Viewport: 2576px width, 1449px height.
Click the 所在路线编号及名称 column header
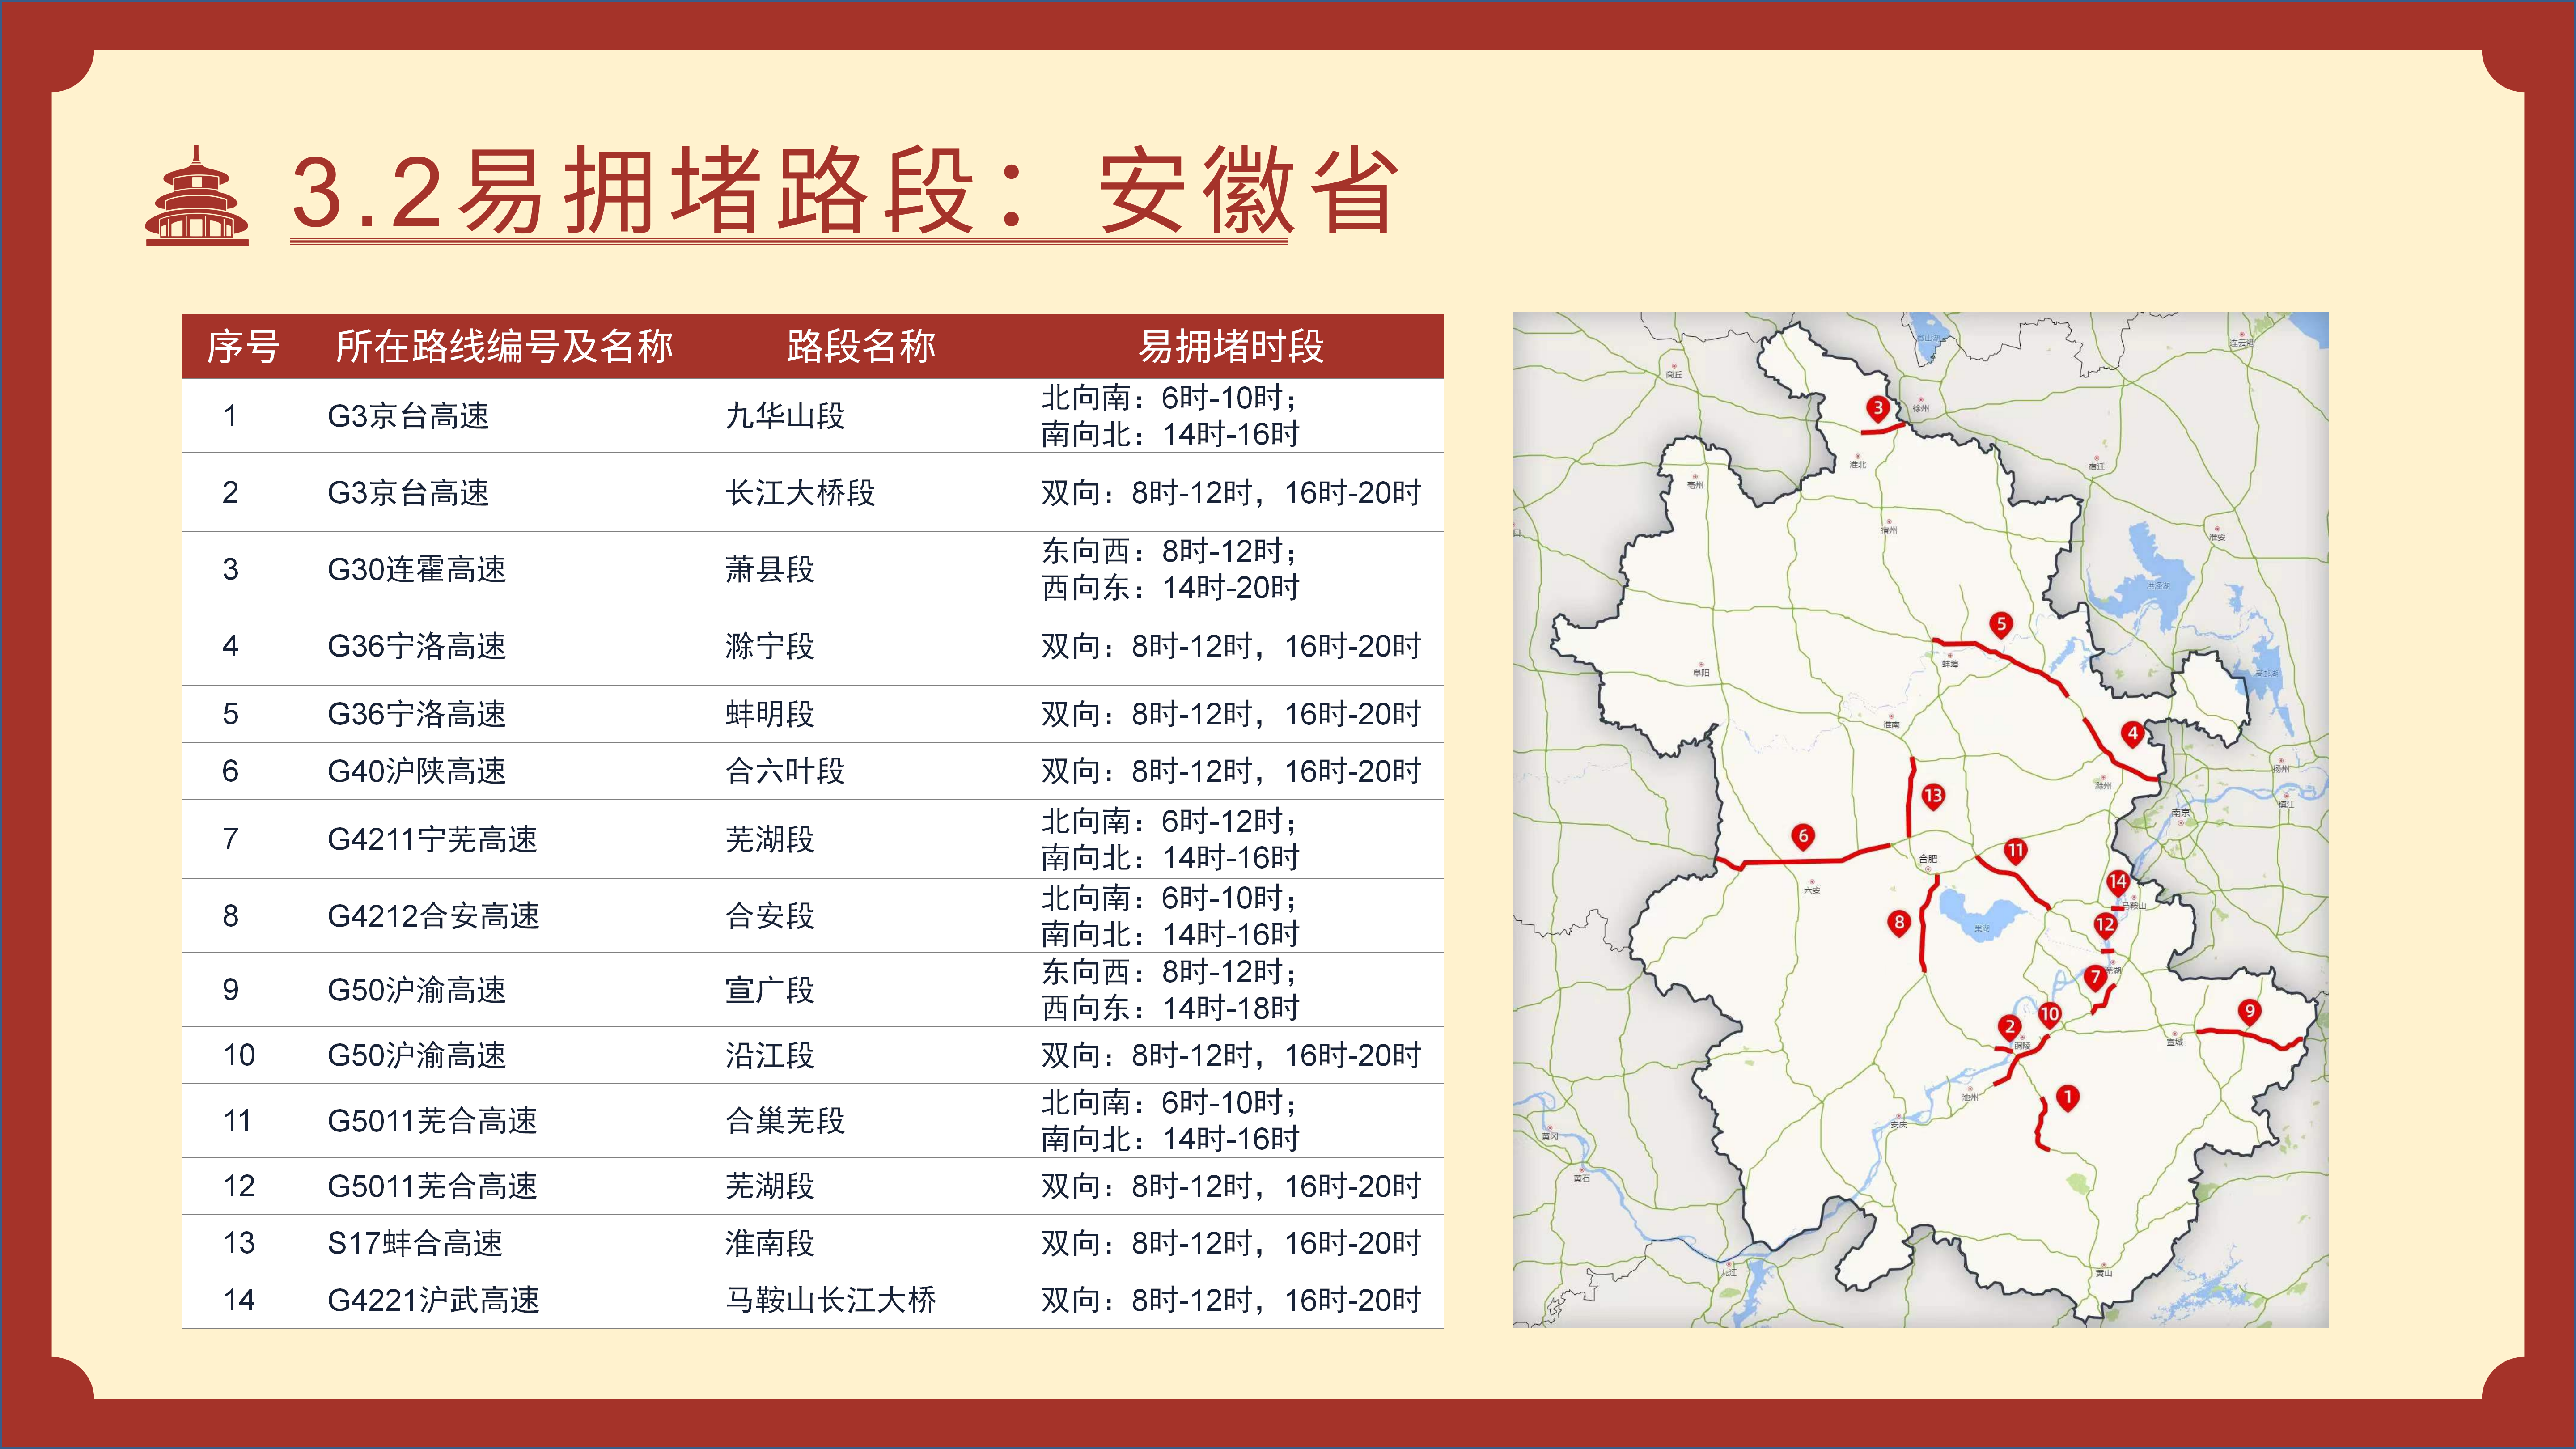(504, 347)
